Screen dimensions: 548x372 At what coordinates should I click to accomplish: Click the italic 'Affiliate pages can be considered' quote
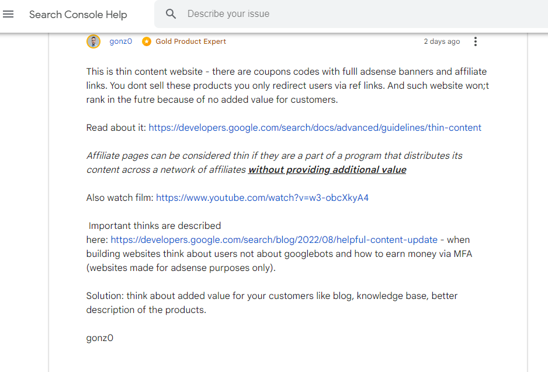(275, 162)
